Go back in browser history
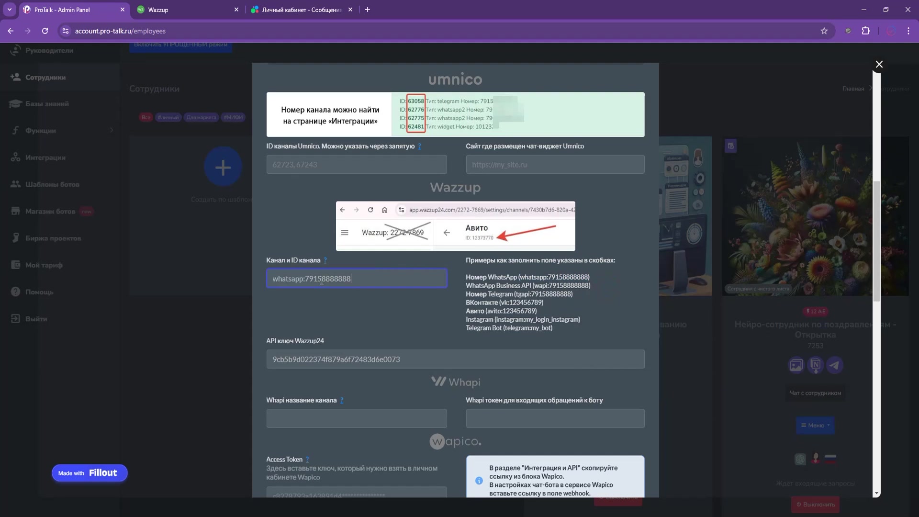The width and height of the screenshot is (919, 517). [11, 31]
